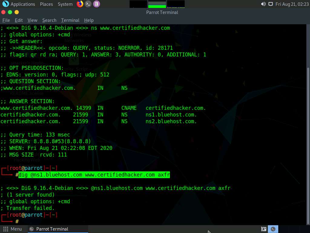Viewport: 310px width, 233px height.
Task: Open the System menu
Action: point(65,4)
